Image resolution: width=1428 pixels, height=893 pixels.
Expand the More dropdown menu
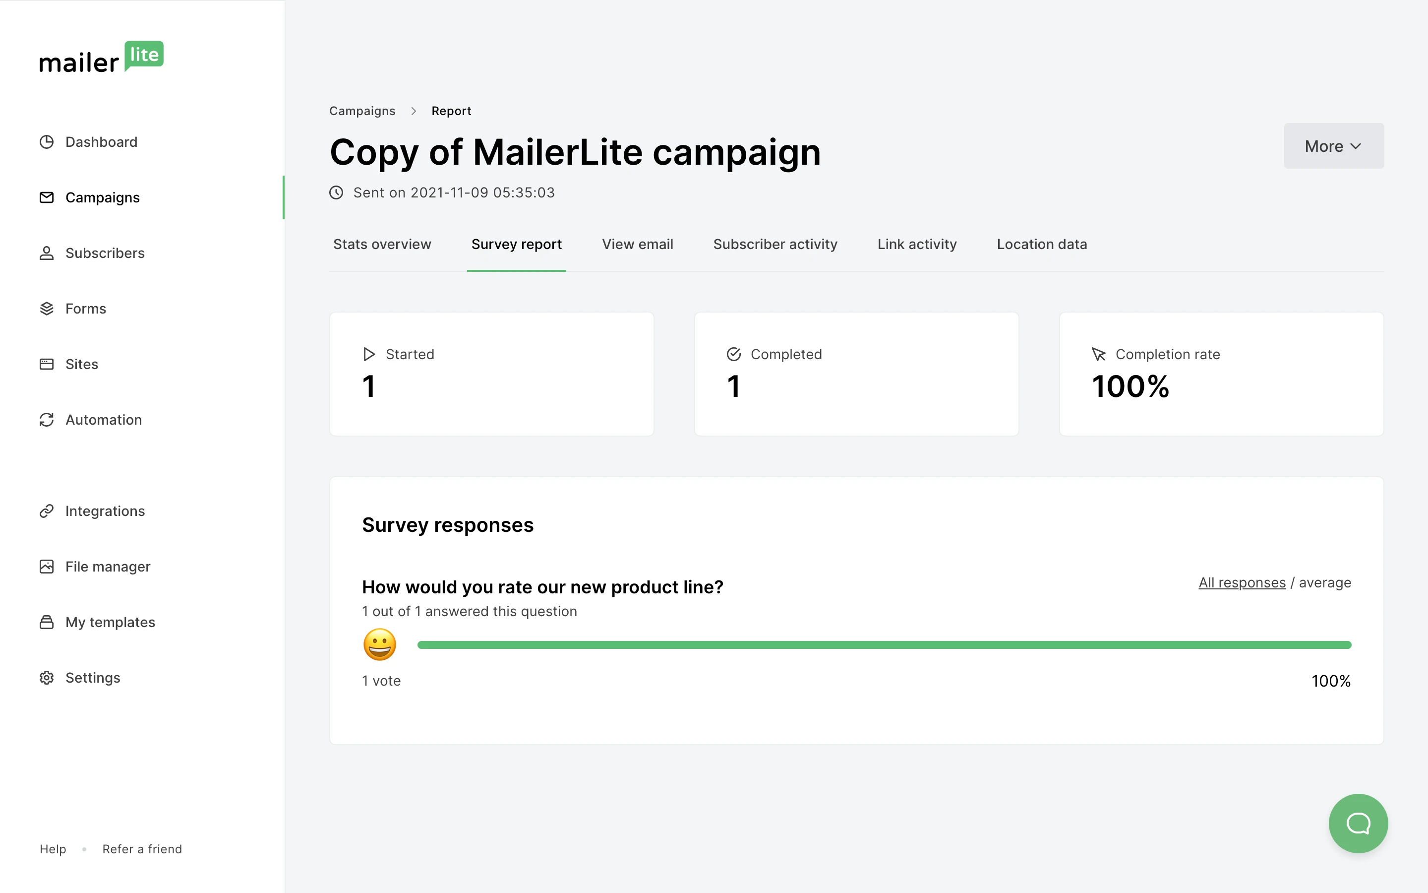pos(1334,146)
